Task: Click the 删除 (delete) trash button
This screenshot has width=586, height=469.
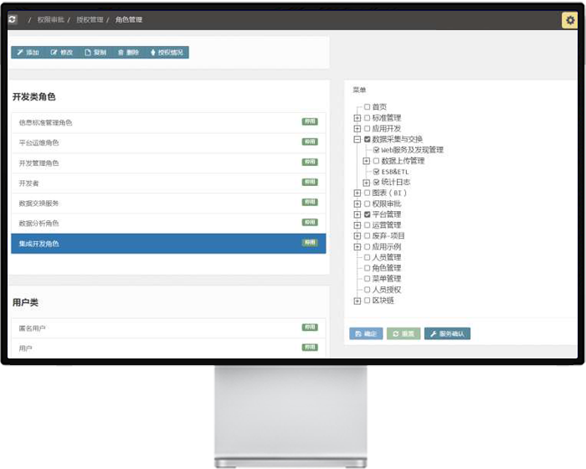Action: point(128,53)
